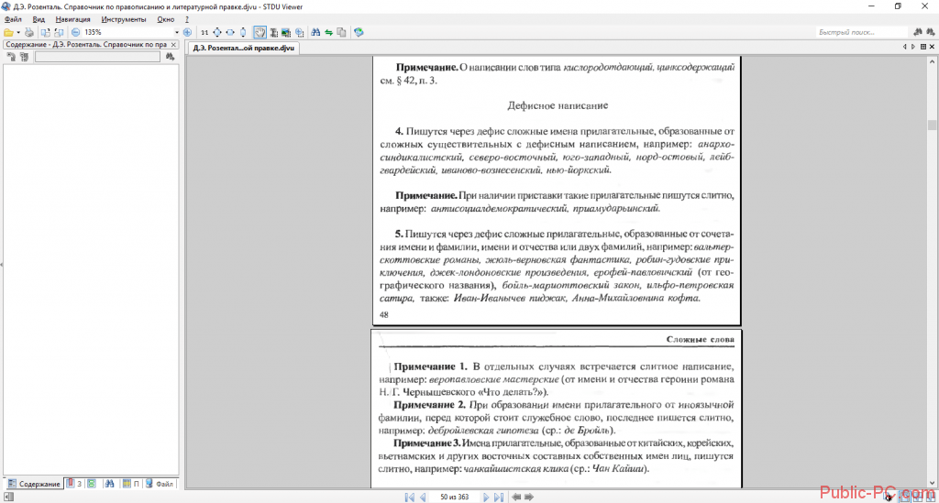Close the Содержание side panel
This screenshot has width=939, height=503.
click(173, 45)
